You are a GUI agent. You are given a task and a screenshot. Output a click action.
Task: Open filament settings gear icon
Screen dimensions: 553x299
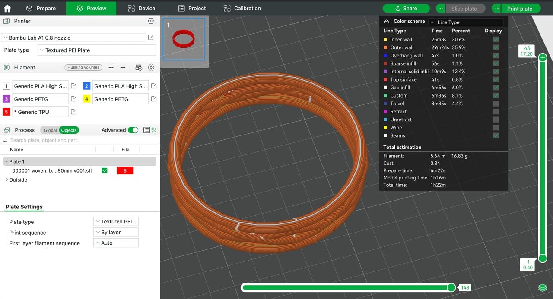pyautogui.click(x=151, y=67)
